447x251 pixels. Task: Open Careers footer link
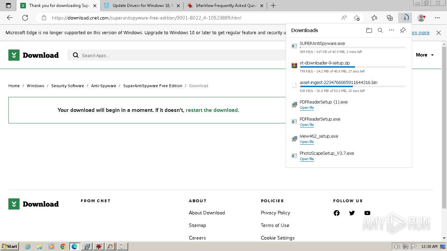pos(197,238)
